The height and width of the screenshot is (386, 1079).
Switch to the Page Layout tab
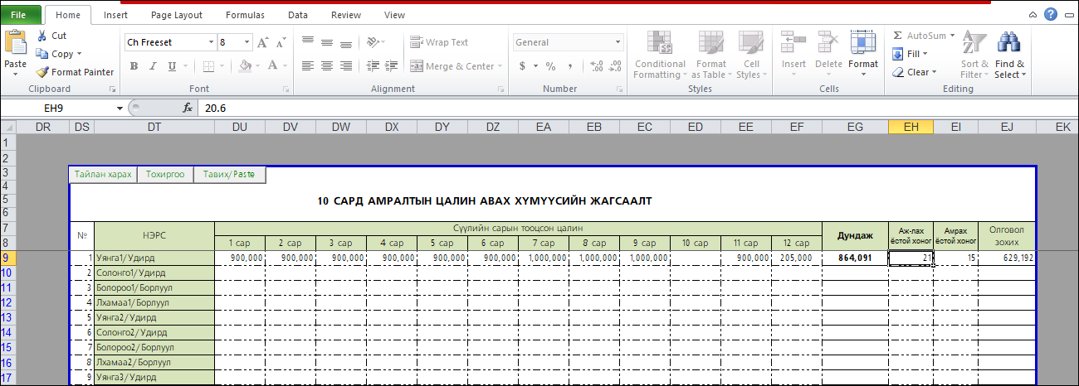coord(176,15)
